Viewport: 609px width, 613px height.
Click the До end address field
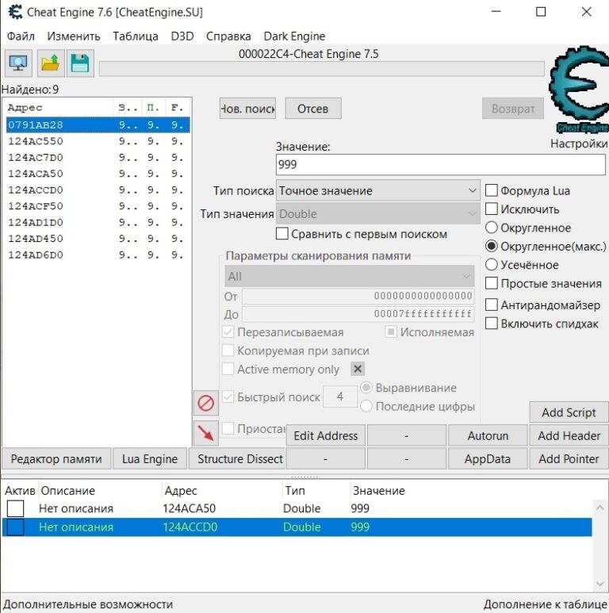pyautogui.click(x=358, y=314)
